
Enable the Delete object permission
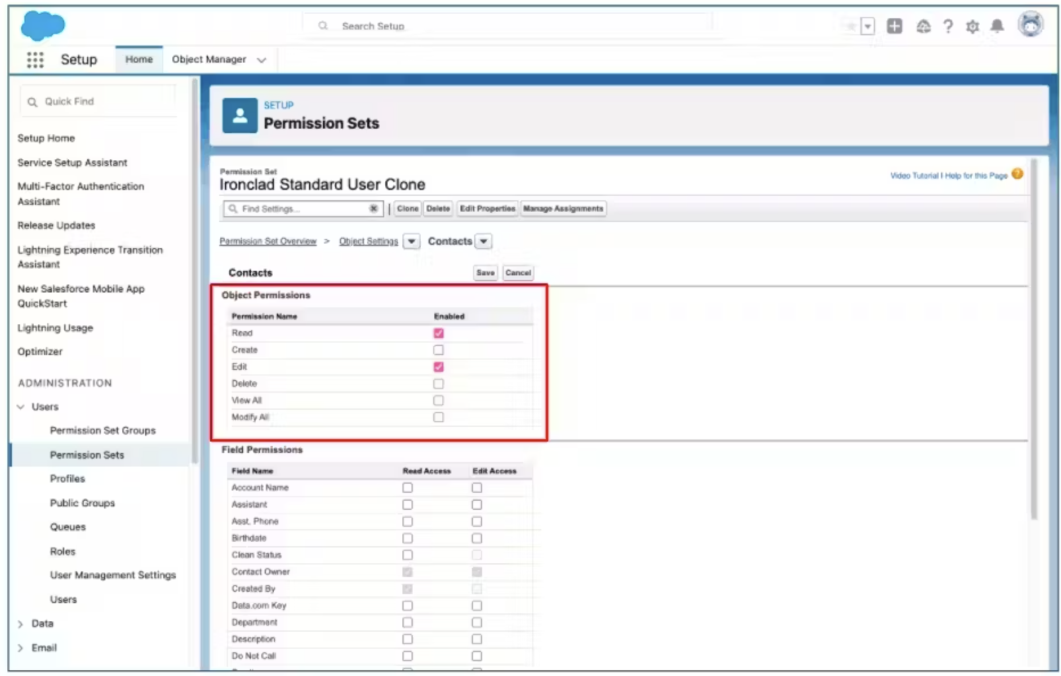[438, 384]
